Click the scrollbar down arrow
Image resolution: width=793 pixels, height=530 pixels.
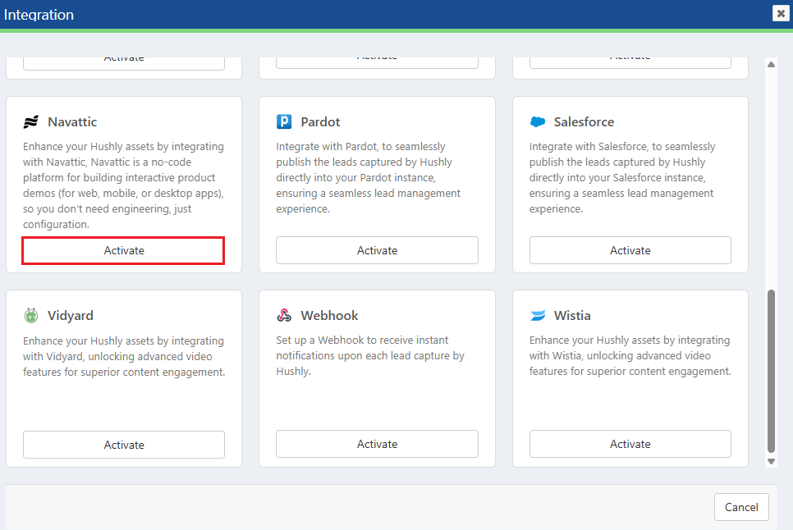click(x=771, y=461)
